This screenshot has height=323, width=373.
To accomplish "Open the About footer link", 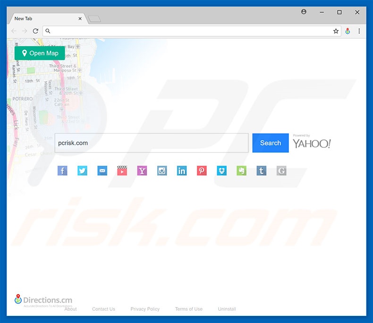I will [71, 309].
